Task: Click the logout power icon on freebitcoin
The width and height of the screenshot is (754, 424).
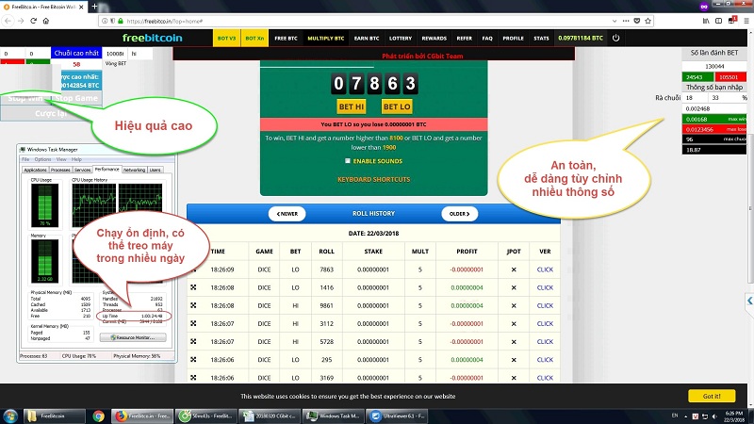Action: [616, 38]
